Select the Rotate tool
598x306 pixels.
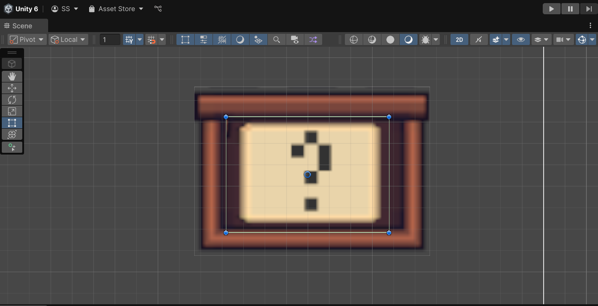coord(12,100)
